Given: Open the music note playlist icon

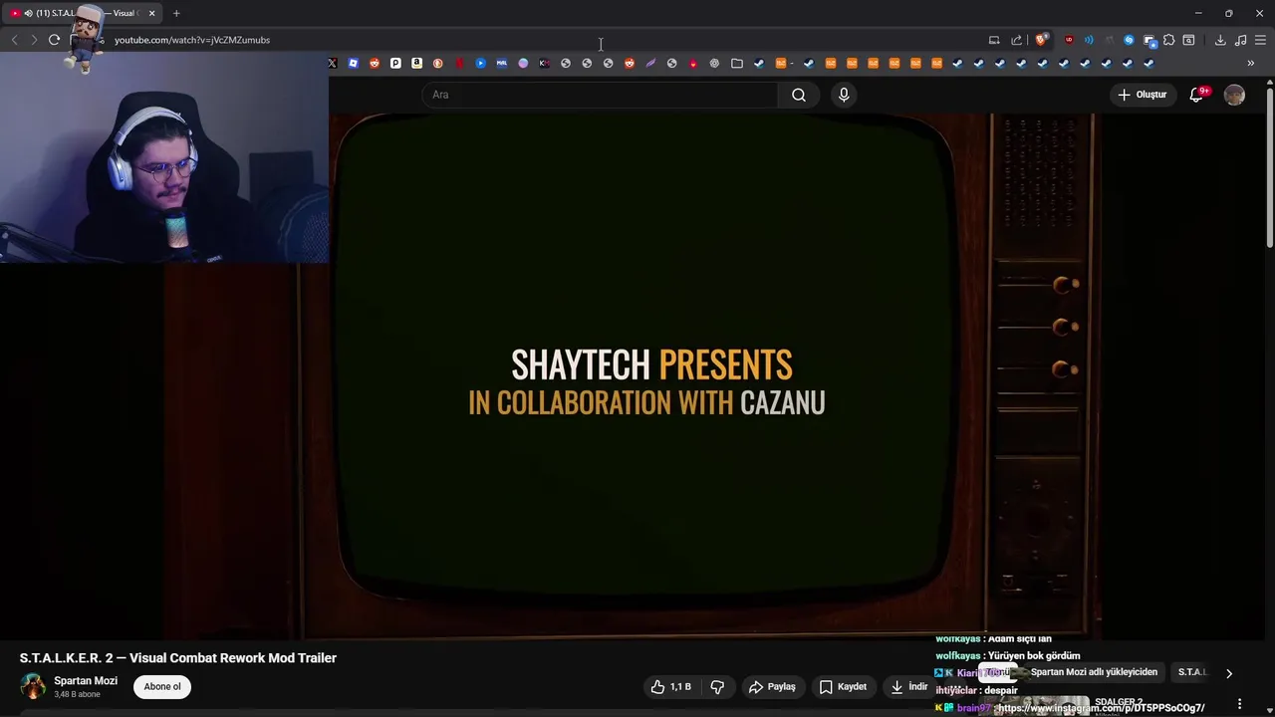Looking at the screenshot, I should [1240, 40].
